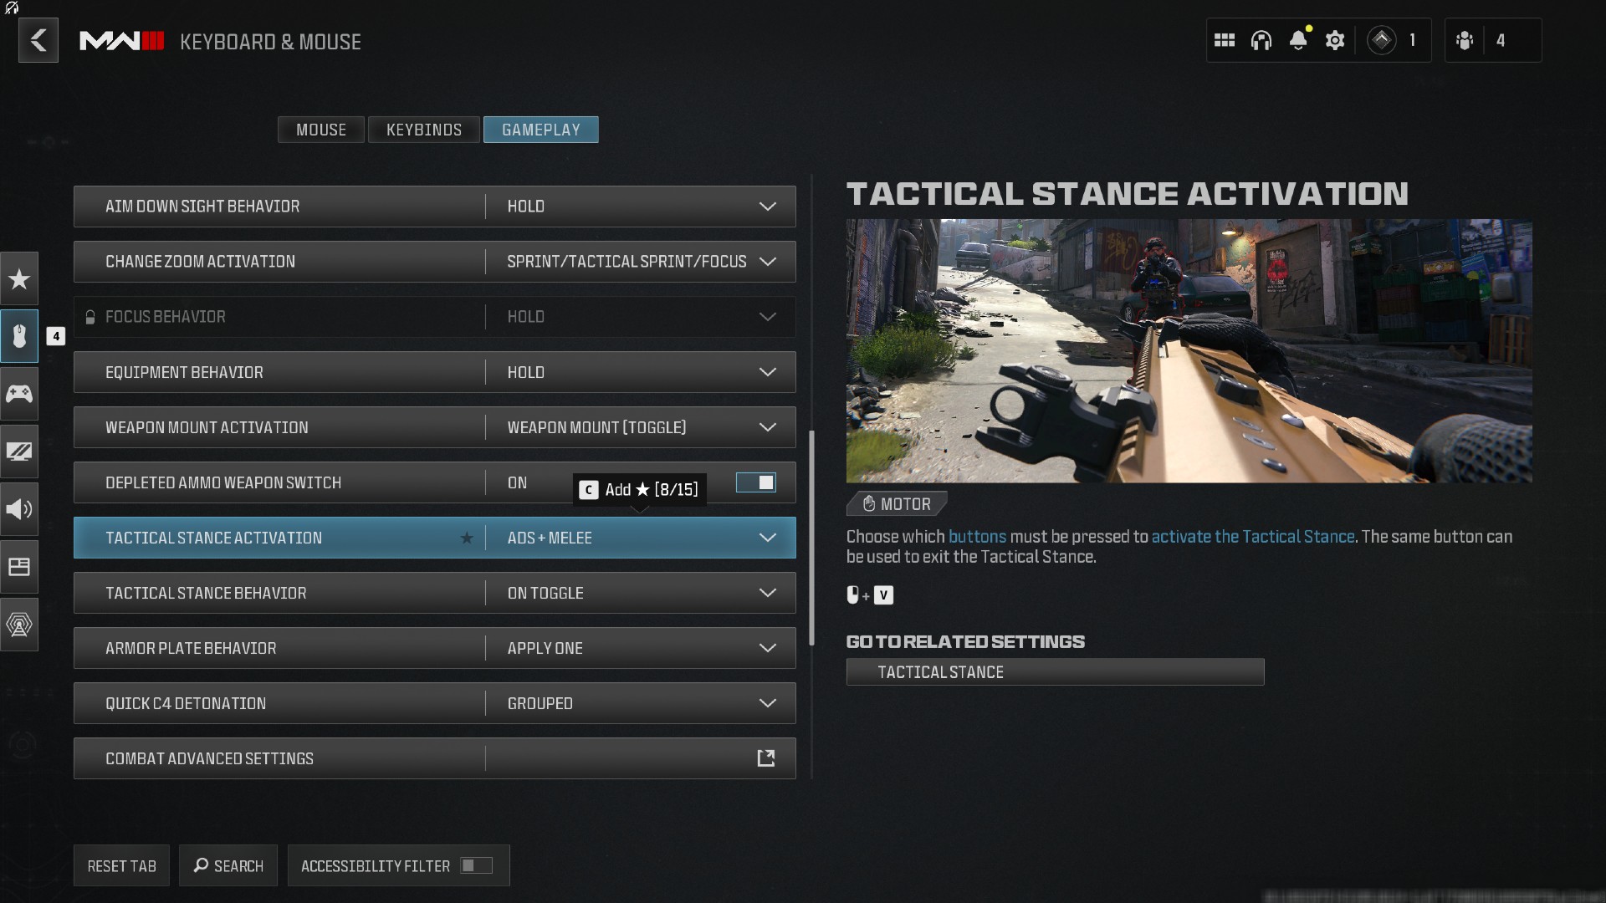This screenshot has width=1606, height=903.
Task: Expand the Aim Down Sight Behavior dropdown
Action: point(769,207)
